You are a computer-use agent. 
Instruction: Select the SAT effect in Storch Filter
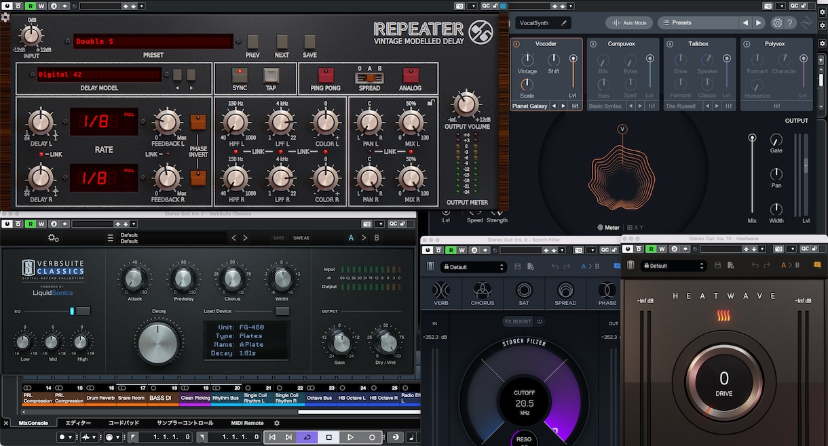click(x=524, y=293)
